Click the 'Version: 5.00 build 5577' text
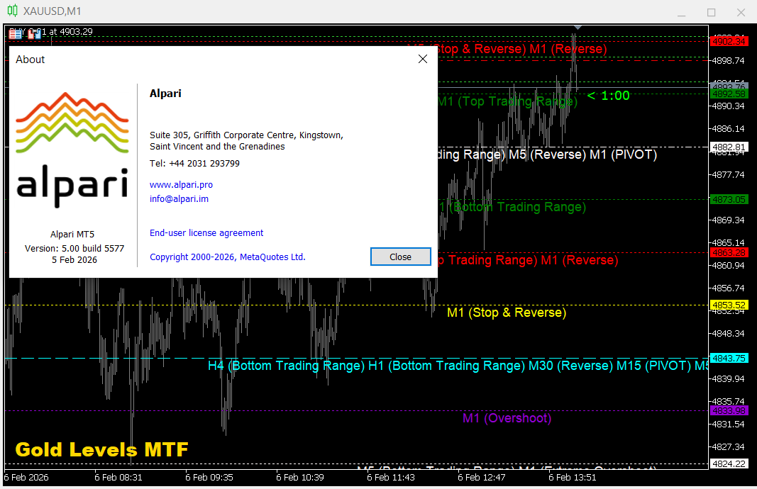This screenshot has height=489, width=757. (x=74, y=248)
